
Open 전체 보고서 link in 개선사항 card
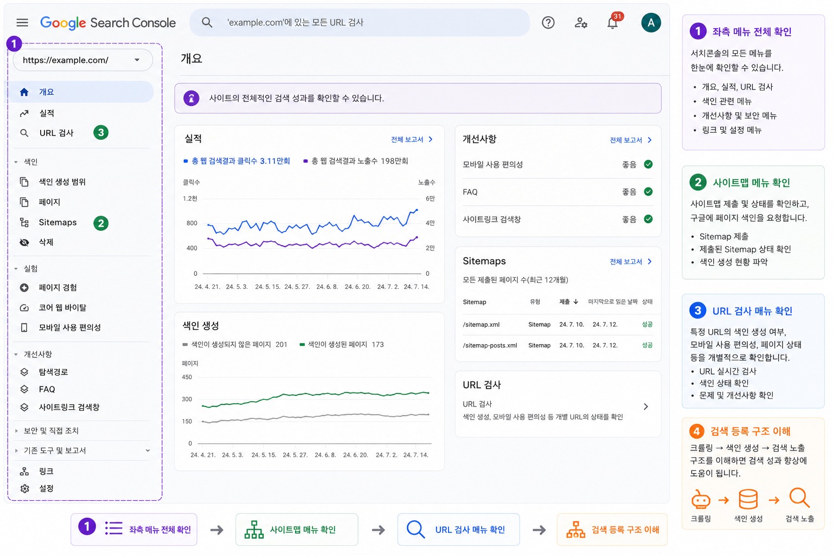click(x=631, y=140)
